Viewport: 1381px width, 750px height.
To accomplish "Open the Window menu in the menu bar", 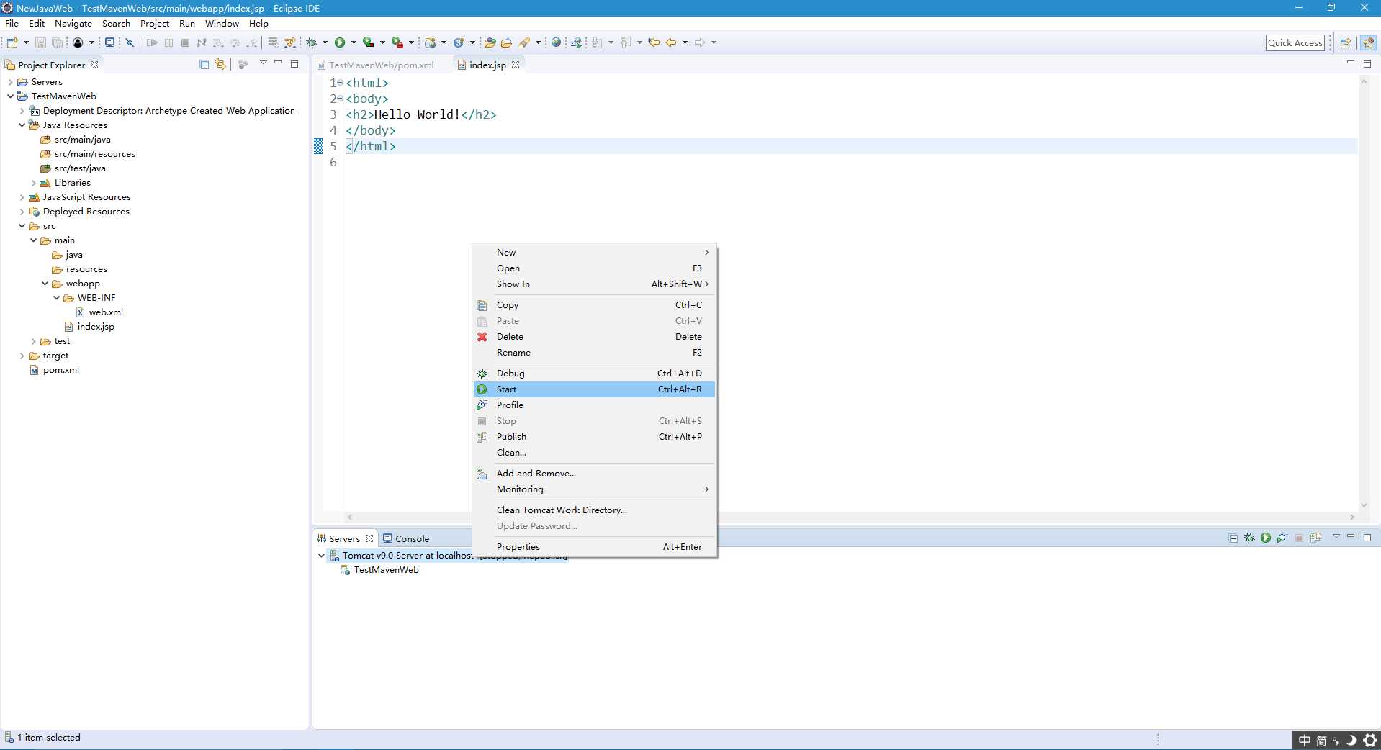I will (222, 24).
